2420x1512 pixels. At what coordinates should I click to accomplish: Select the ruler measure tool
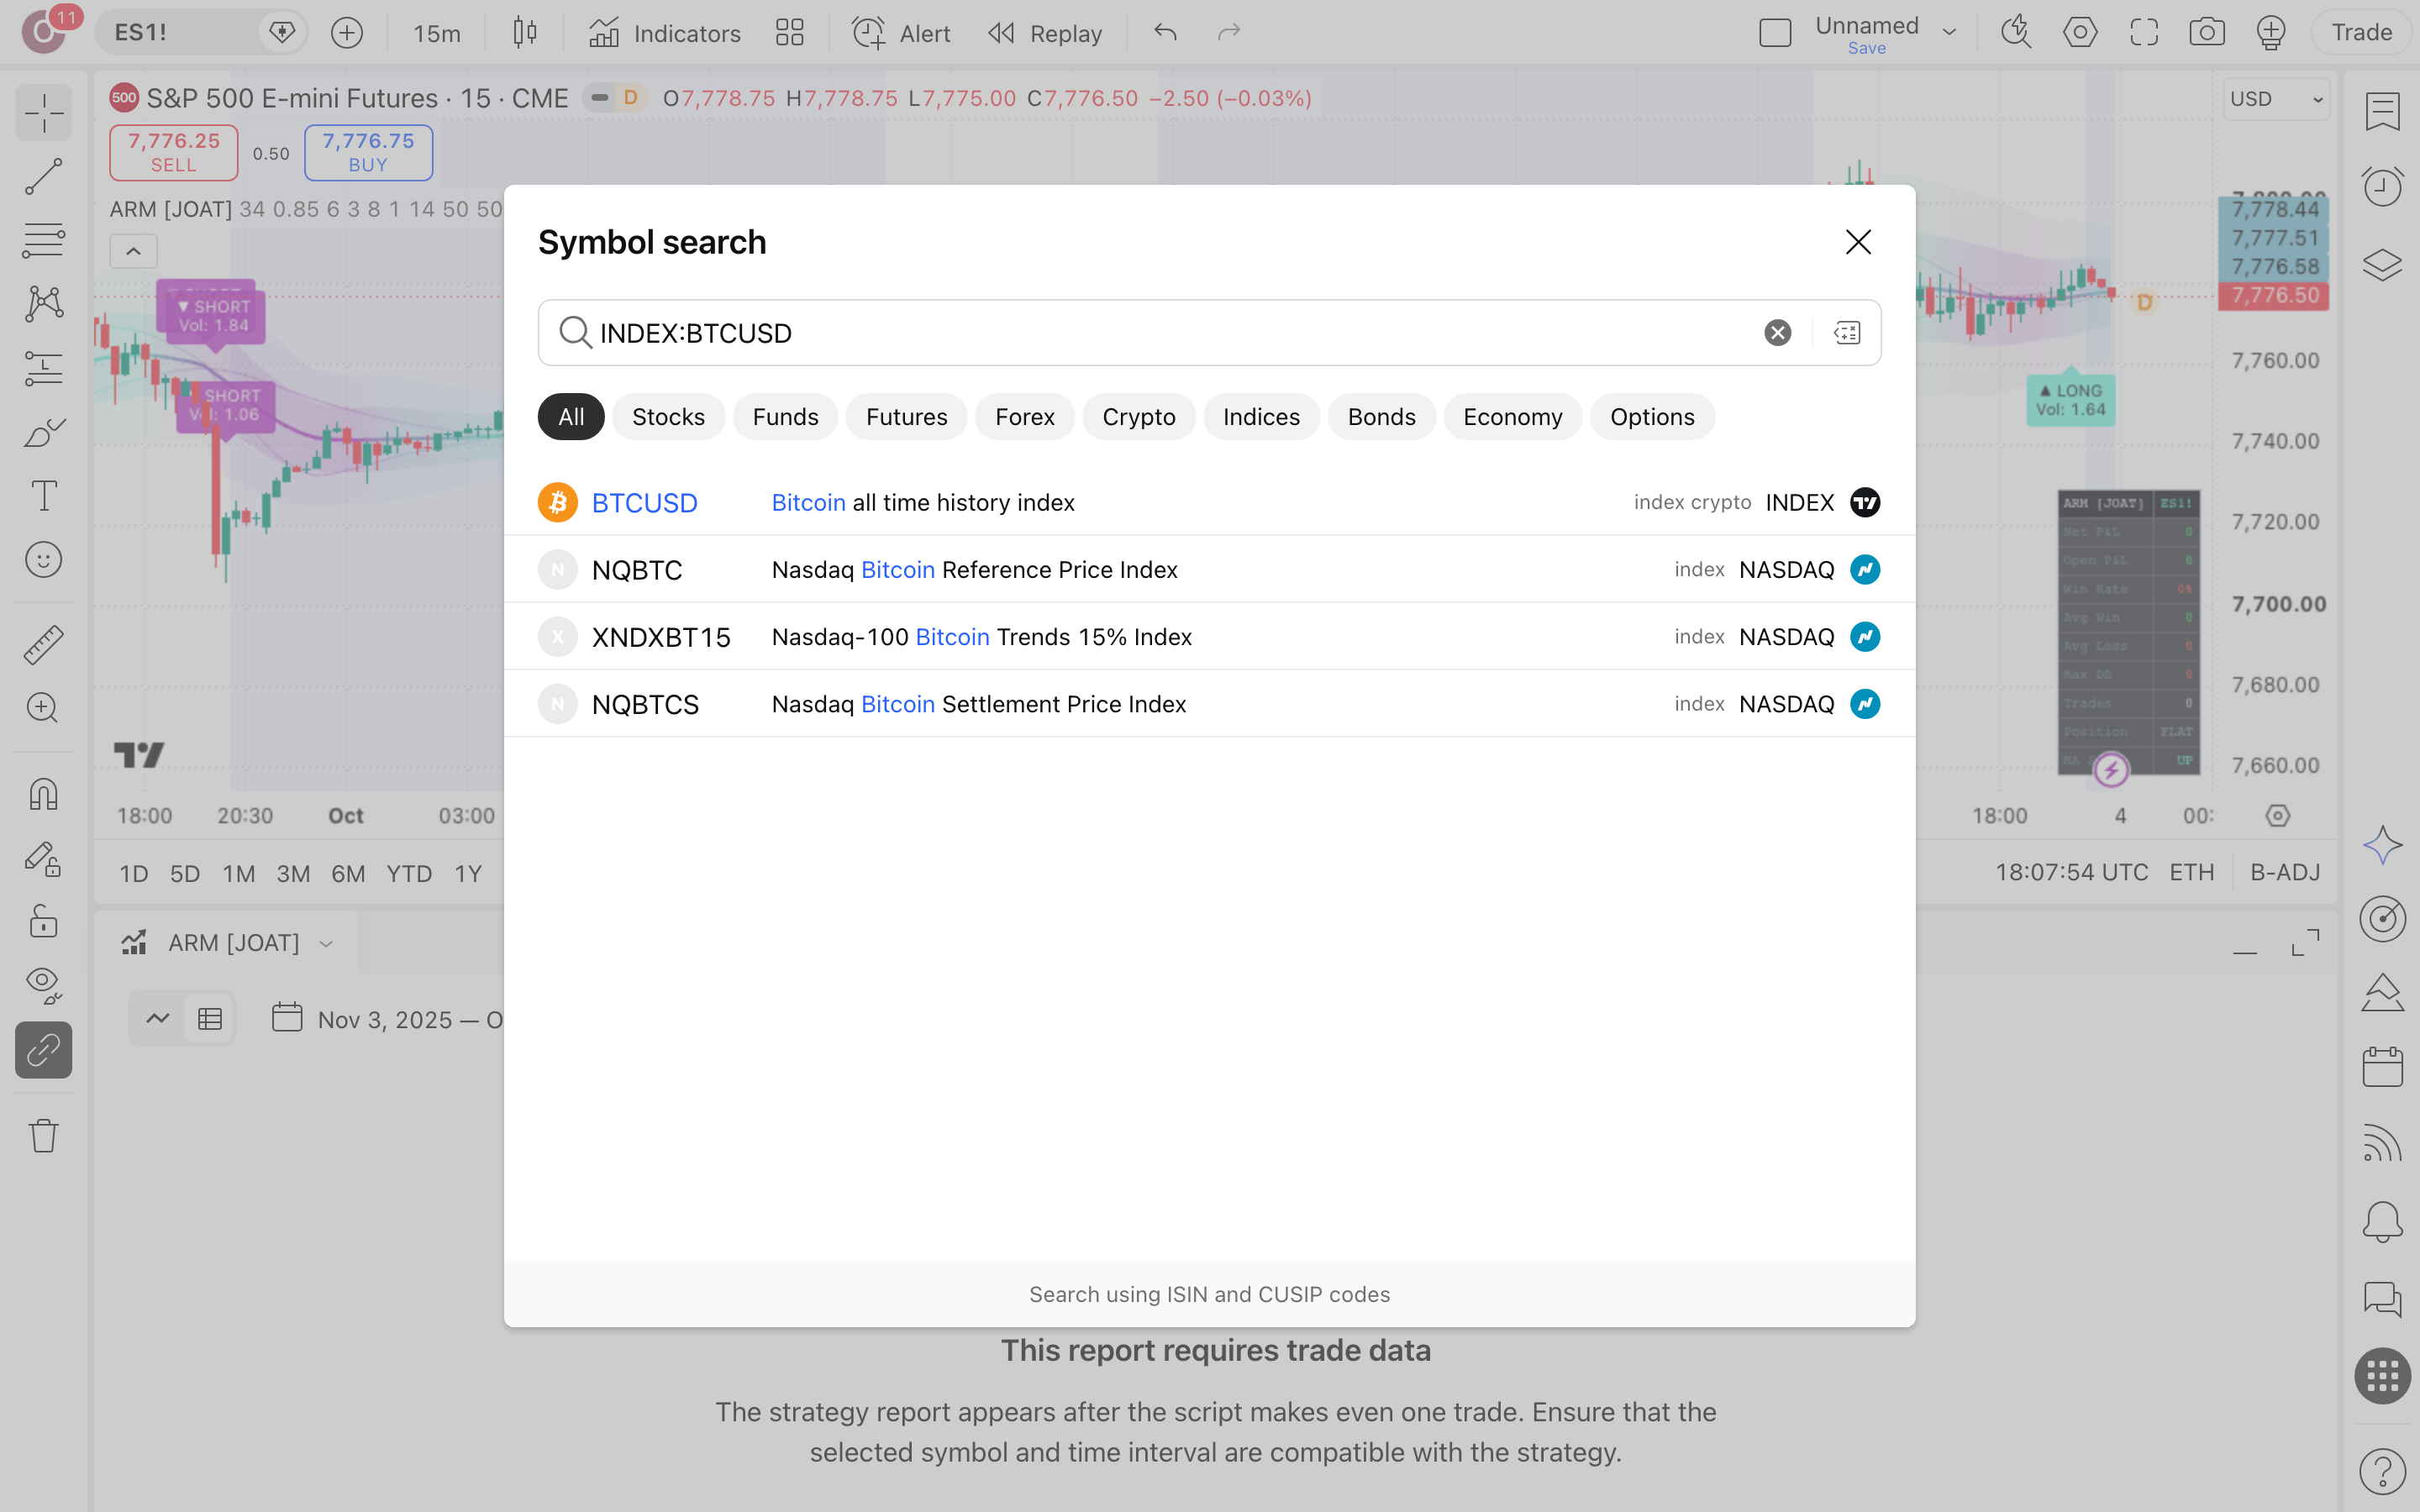pos(44,645)
